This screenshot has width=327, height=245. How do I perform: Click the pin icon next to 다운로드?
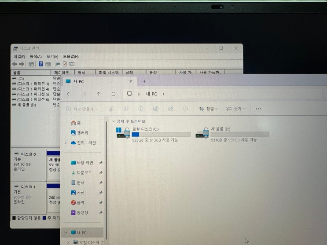[101, 173]
